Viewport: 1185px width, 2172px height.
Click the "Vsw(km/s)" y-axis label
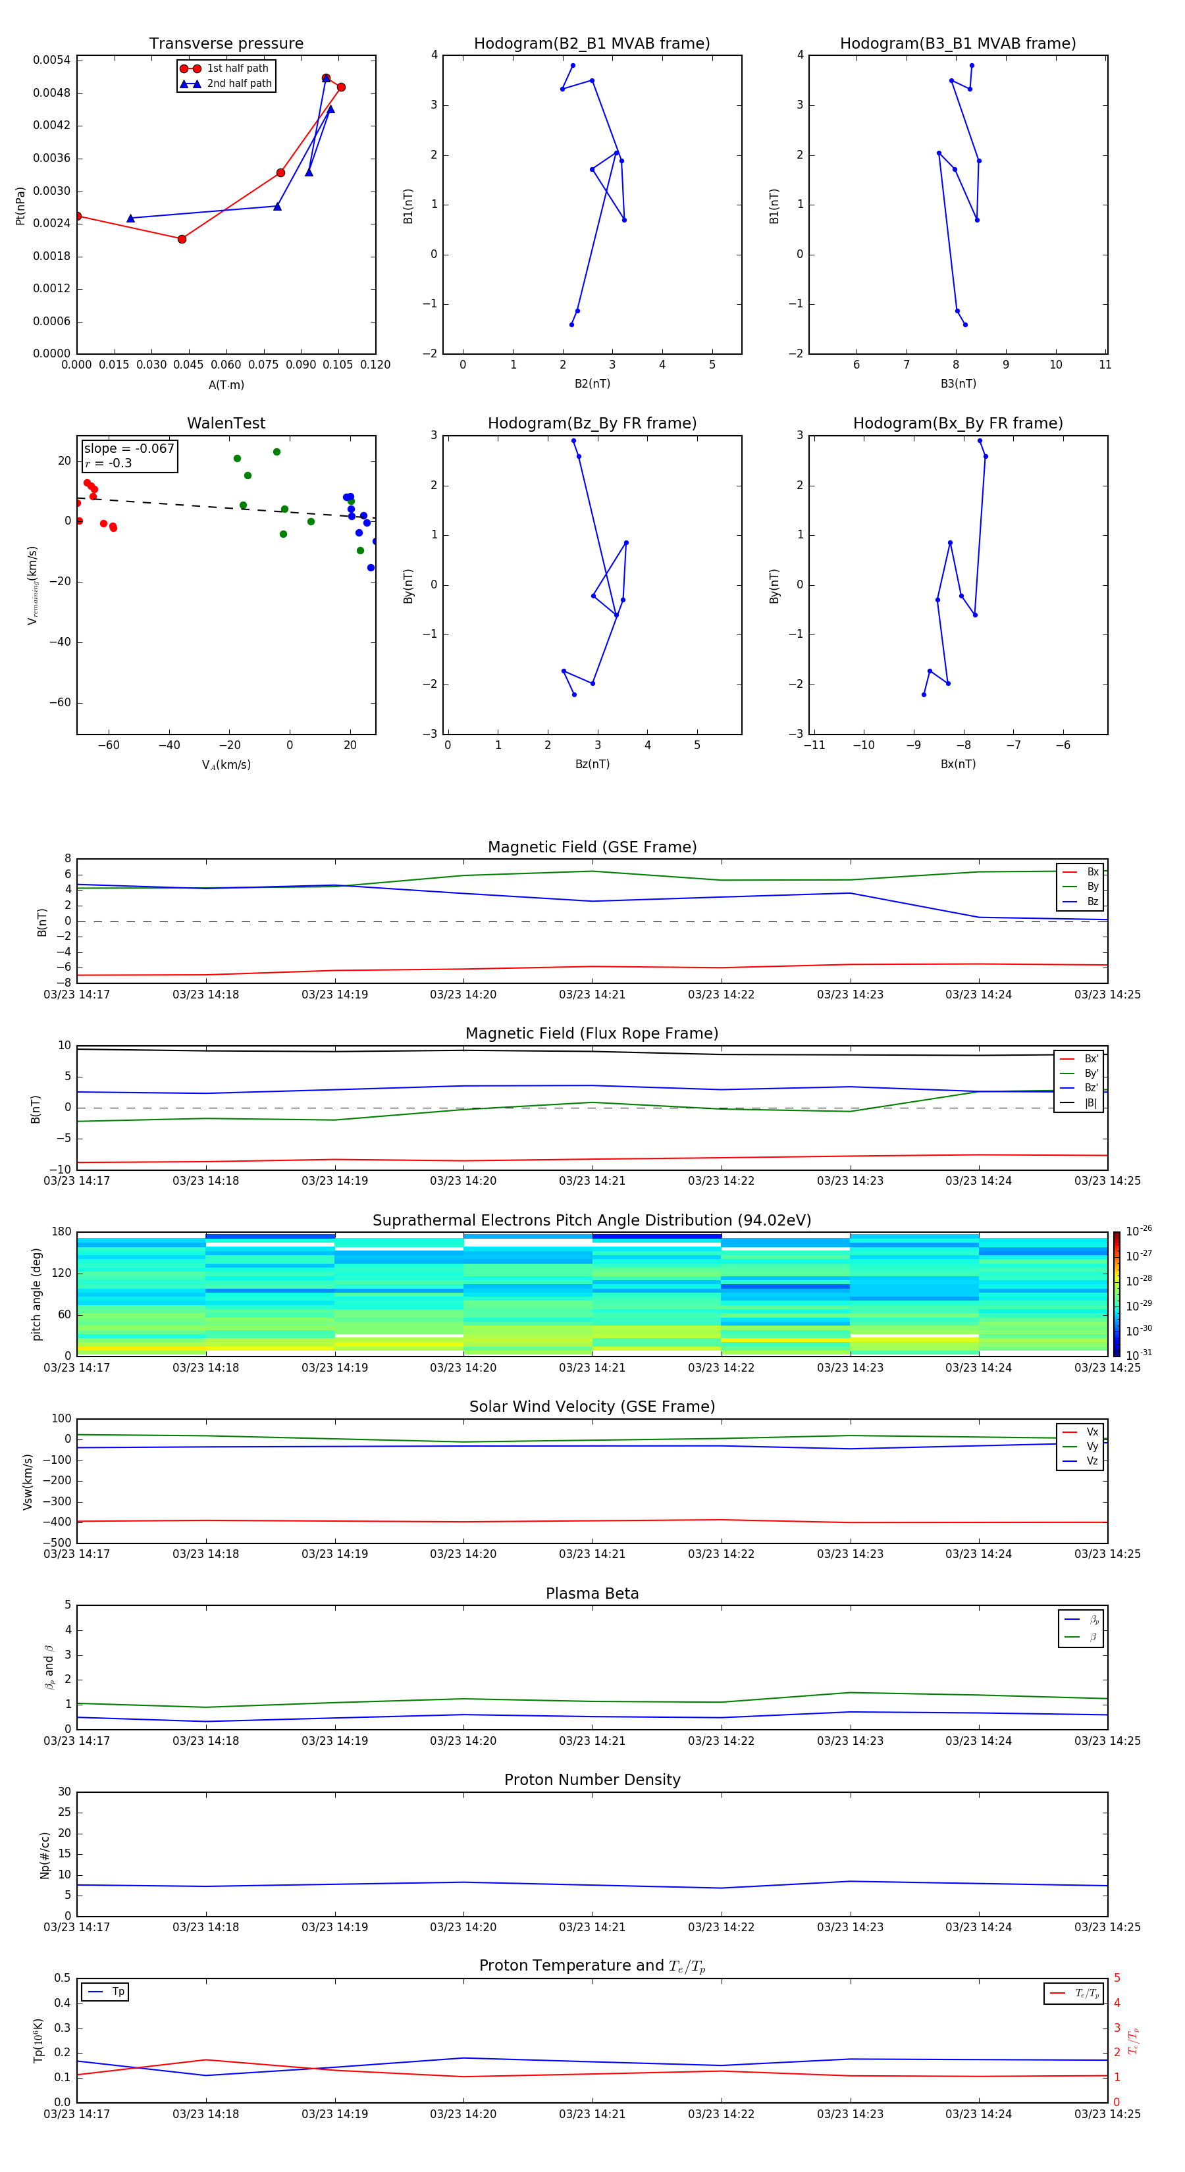tap(27, 1482)
